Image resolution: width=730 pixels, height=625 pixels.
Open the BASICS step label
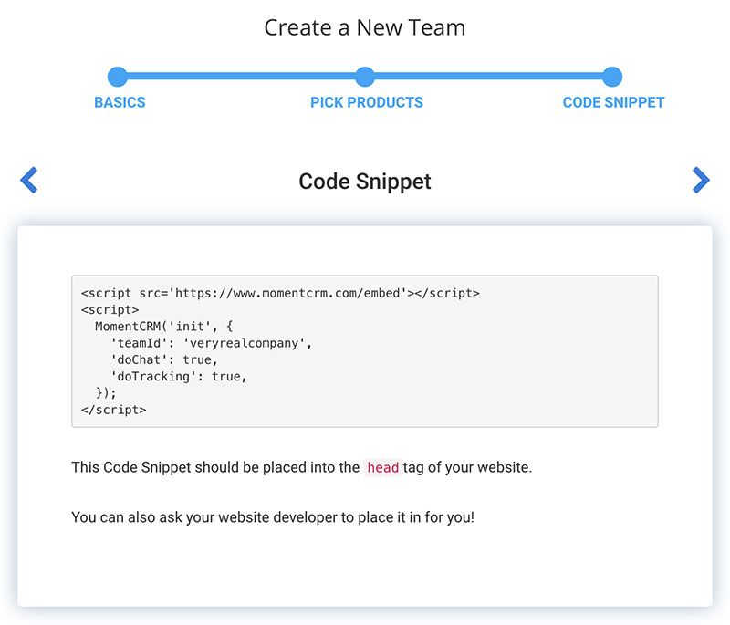120,102
